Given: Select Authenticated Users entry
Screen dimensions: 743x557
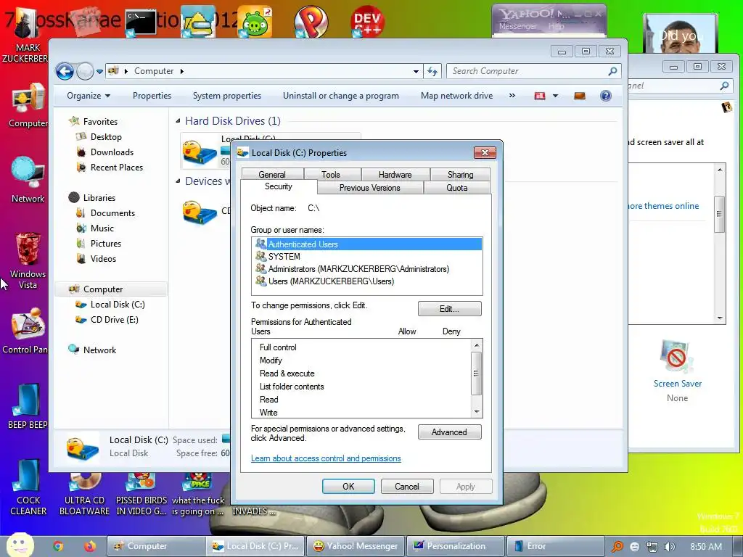Looking at the screenshot, I should [366, 244].
